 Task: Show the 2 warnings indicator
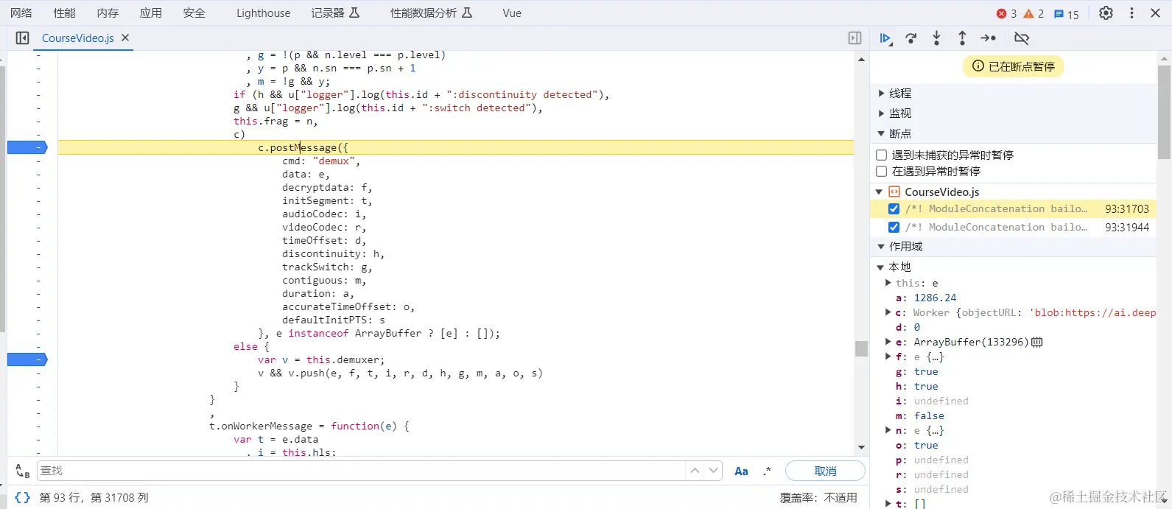click(x=1034, y=14)
